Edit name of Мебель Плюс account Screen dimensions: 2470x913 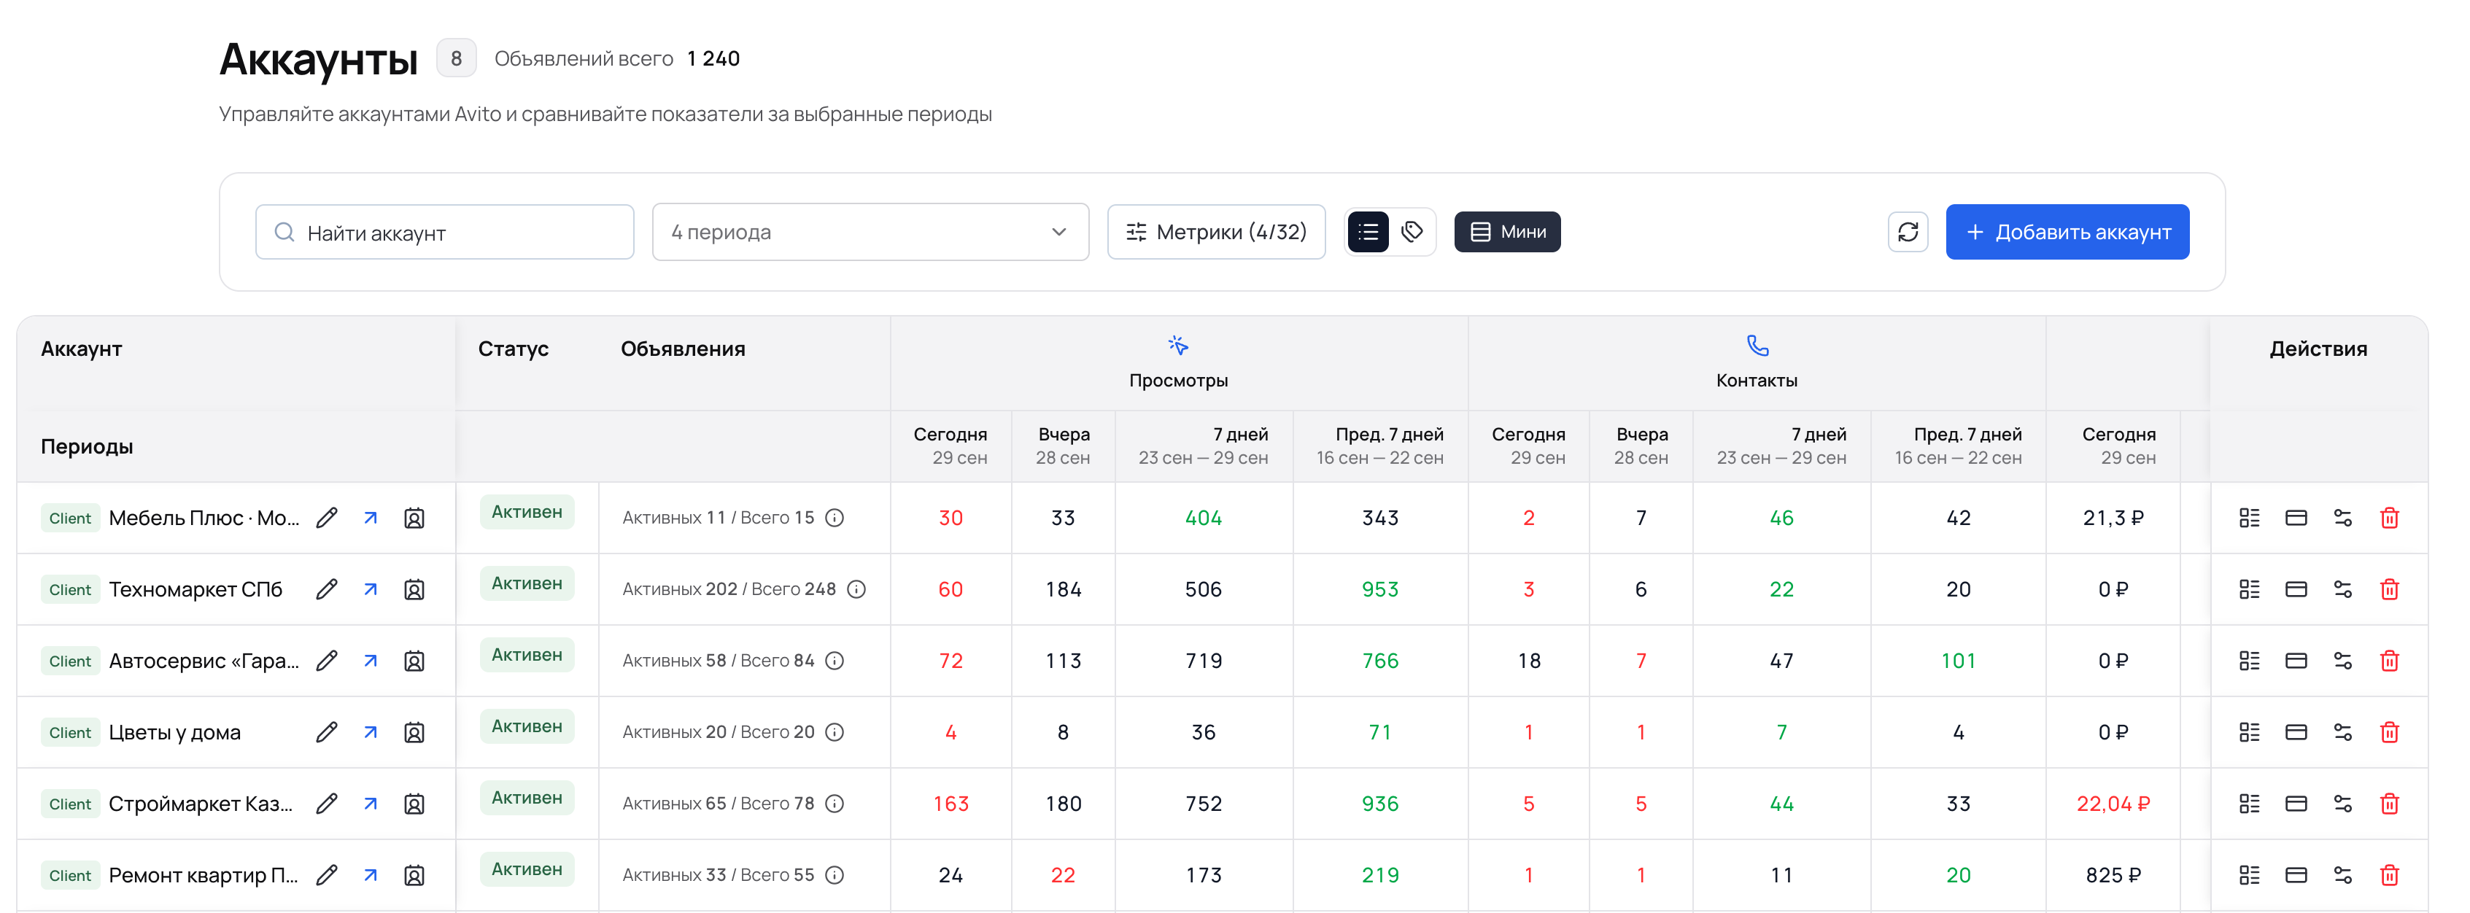pyautogui.click(x=327, y=518)
